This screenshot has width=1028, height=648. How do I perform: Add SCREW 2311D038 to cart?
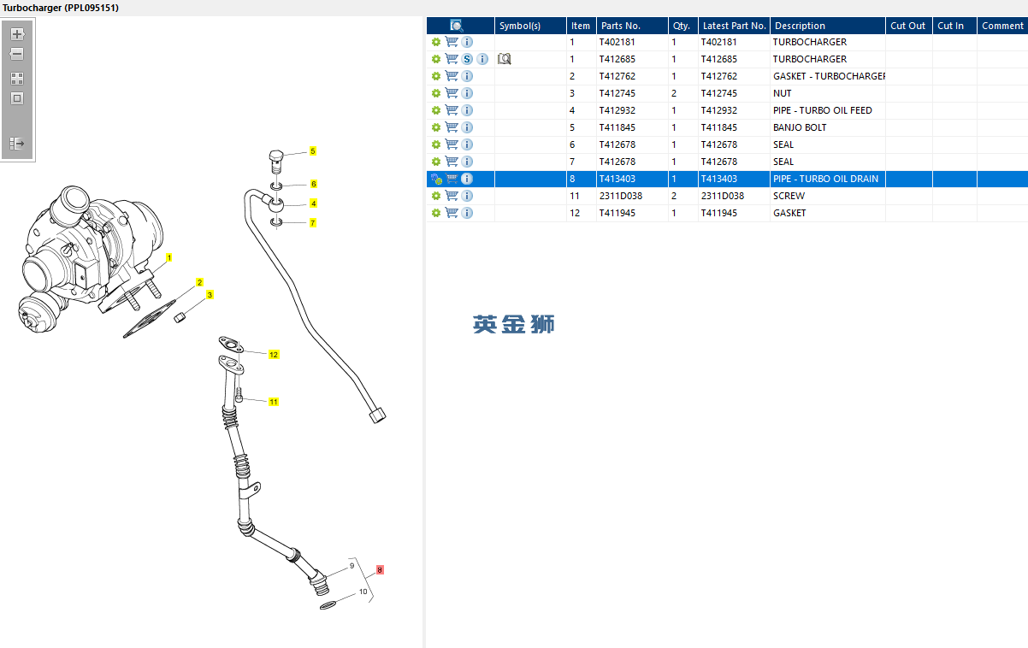click(x=452, y=196)
